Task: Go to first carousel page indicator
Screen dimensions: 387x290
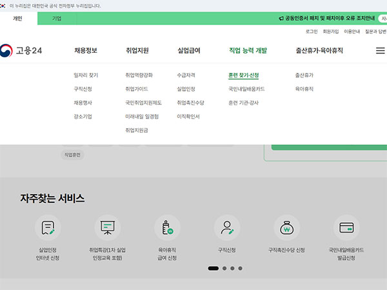Action: [x=213, y=268]
